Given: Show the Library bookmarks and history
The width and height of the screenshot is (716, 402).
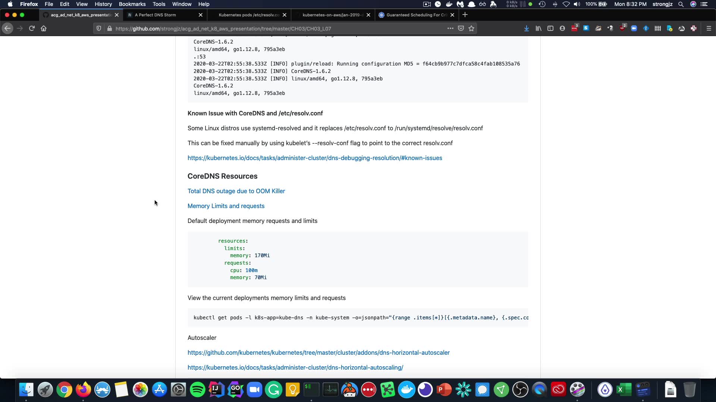Looking at the screenshot, I should coord(538,28).
